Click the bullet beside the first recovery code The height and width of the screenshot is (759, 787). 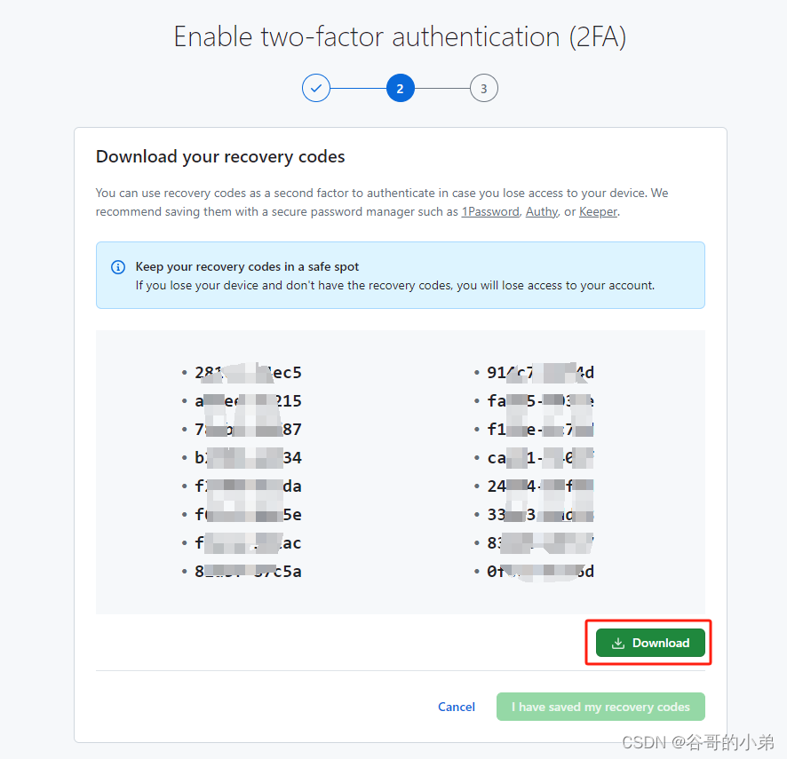(x=185, y=373)
